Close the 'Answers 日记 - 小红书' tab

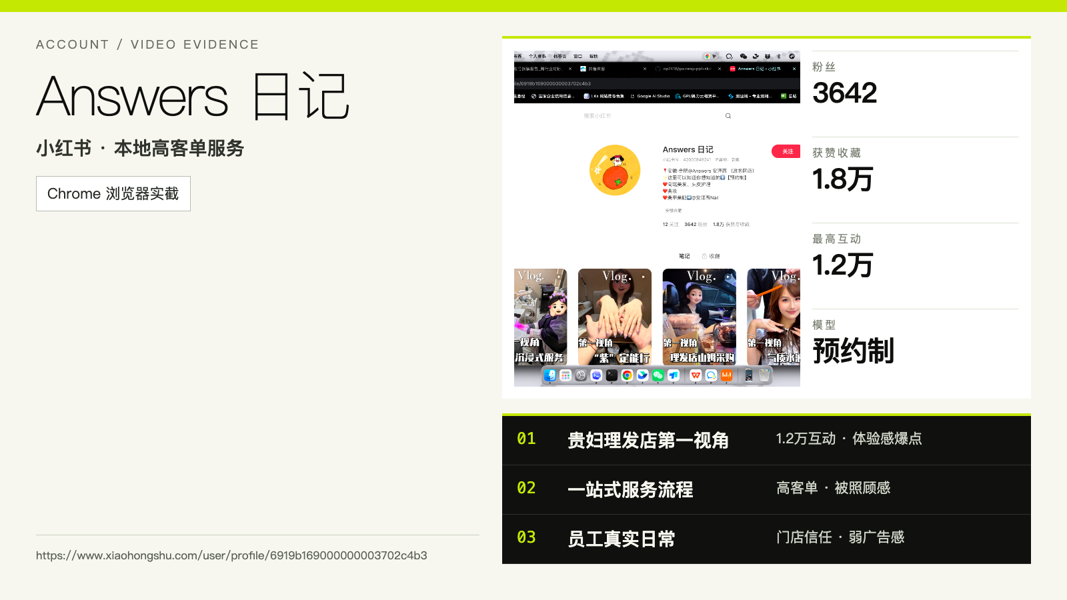(x=794, y=69)
